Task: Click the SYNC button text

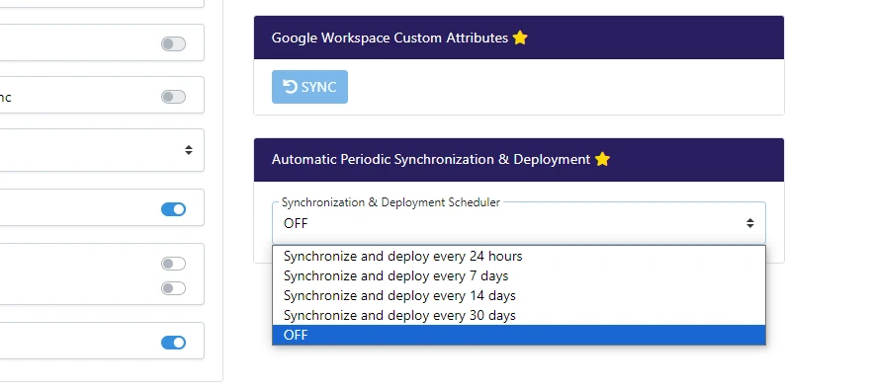Action: click(318, 87)
